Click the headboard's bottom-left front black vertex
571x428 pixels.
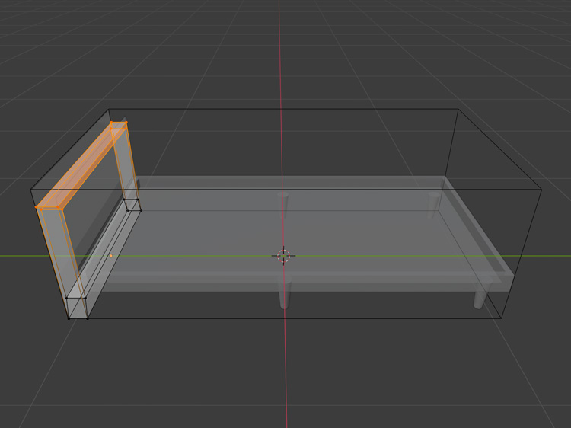(69, 317)
